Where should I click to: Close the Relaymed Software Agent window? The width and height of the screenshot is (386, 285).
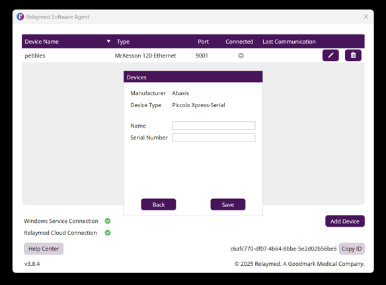(x=366, y=17)
